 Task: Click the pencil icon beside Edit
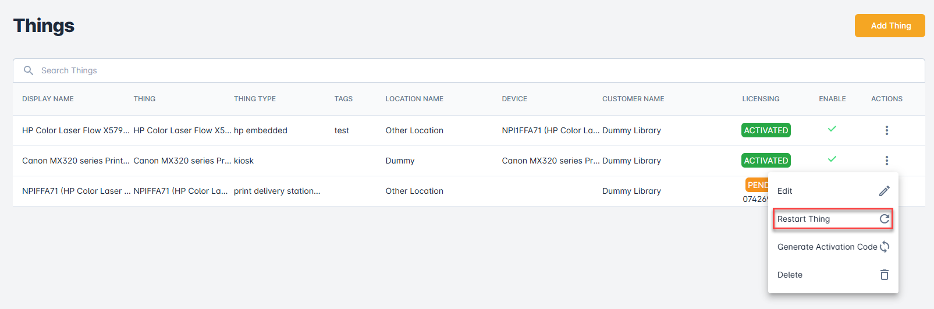coord(884,191)
